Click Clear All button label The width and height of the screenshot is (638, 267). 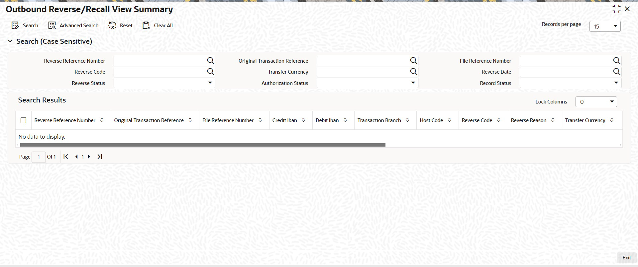[x=163, y=26]
